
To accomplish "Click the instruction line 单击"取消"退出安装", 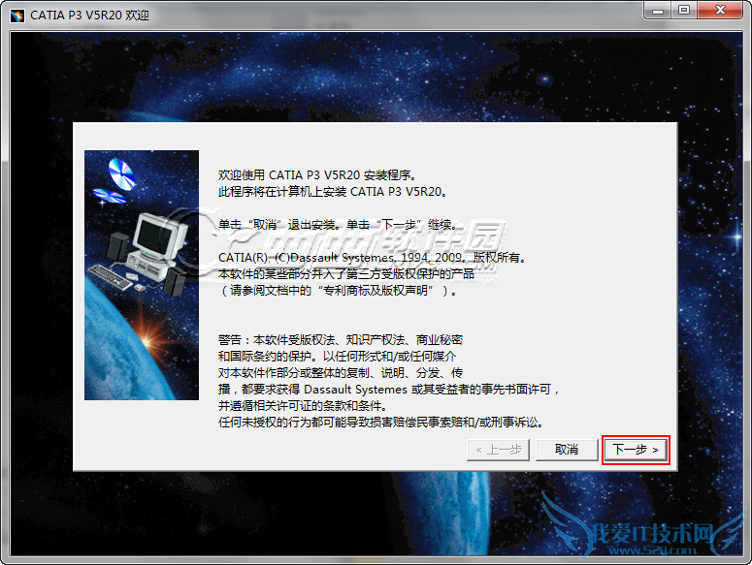I will (339, 224).
